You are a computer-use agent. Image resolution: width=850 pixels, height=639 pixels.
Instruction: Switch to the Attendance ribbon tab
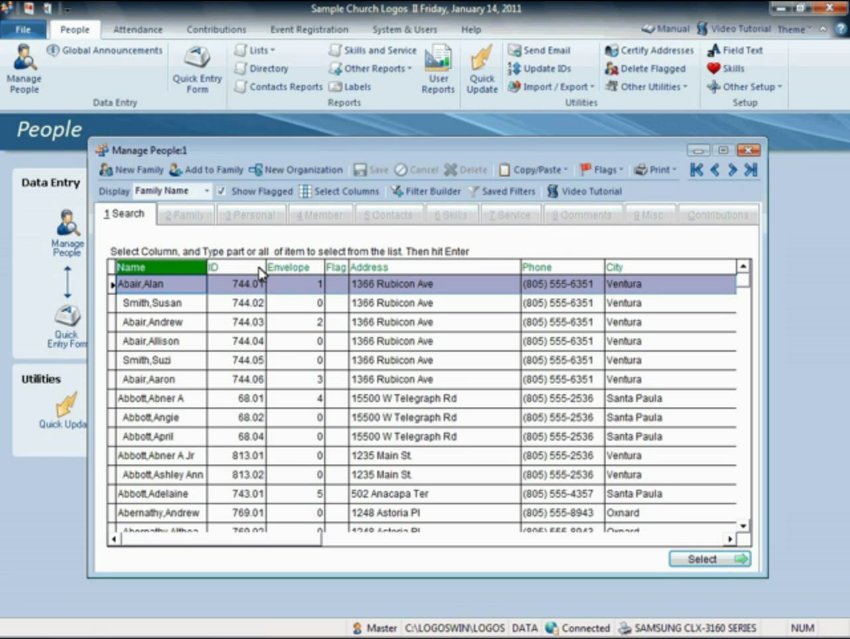coord(138,29)
